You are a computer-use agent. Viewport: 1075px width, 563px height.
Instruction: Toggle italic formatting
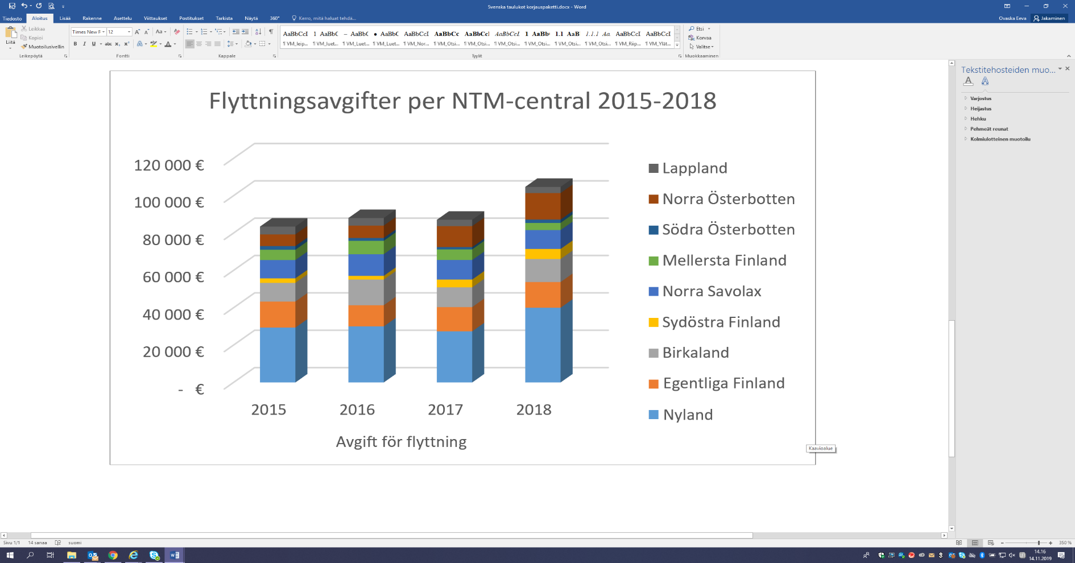(84, 44)
